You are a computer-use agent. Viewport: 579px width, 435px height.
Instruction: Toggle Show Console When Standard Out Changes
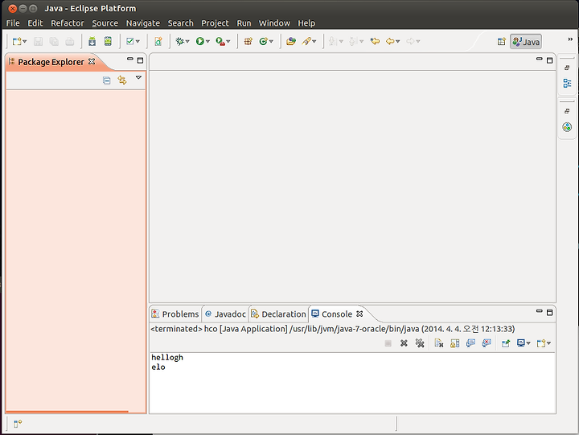[470, 343]
